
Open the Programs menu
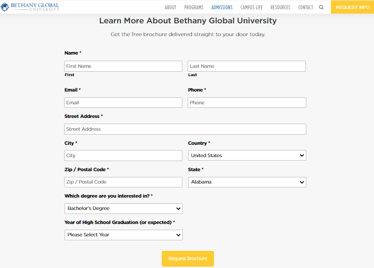click(194, 7)
